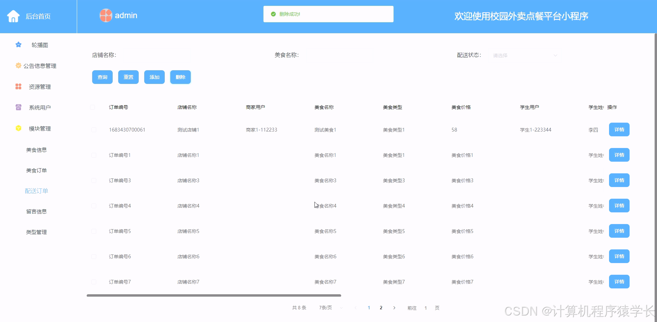Click the horizontal table scrollbar
Viewport: 657px width, 322px height.
point(214,295)
